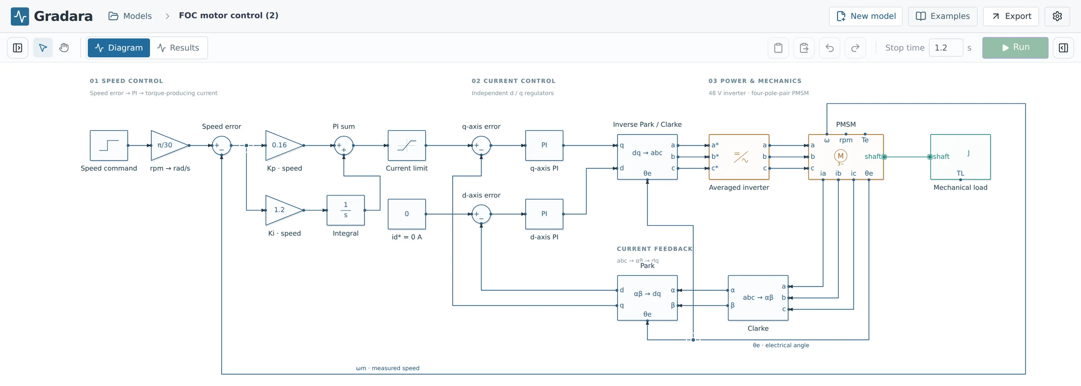This screenshot has height=386, width=1081.
Task: Click the Export button
Action: point(1011,16)
